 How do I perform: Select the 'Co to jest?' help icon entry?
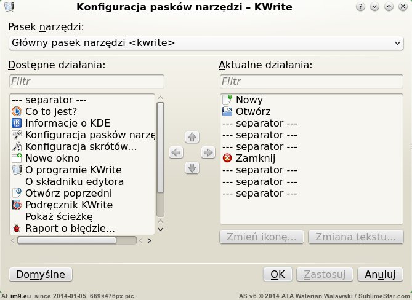(17, 111)
